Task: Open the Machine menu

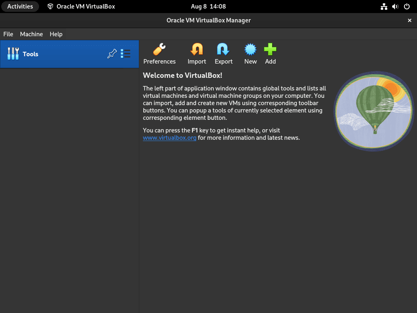Action: pyautogui.click(x=31, y=34)
